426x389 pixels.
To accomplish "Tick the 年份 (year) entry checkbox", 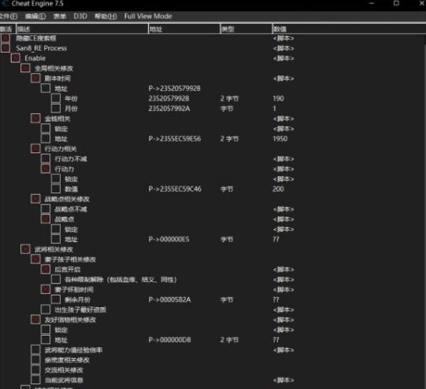I will [56, 98].
